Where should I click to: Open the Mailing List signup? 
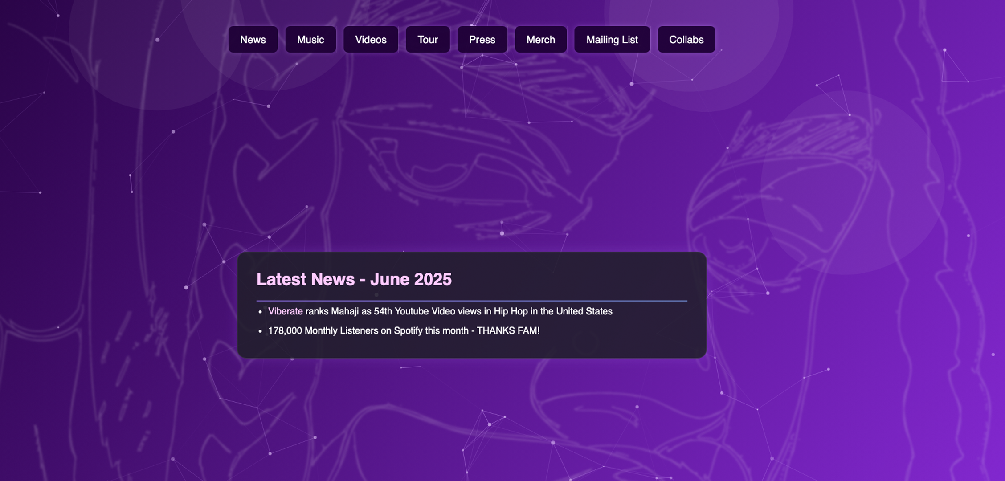click(x=612, y=40)
